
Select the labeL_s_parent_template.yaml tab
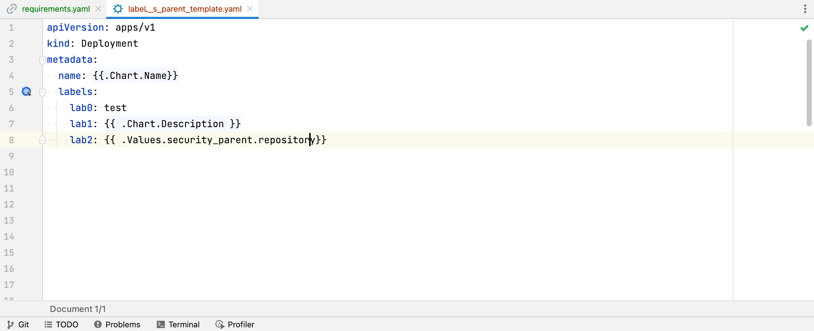coord(185,9)
